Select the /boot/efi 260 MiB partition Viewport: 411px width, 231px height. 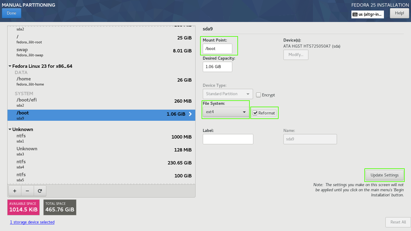[101, 102]
